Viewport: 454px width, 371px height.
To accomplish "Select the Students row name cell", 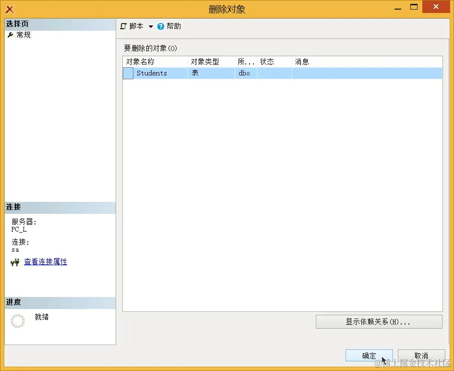I will click(x=161, y=73).
